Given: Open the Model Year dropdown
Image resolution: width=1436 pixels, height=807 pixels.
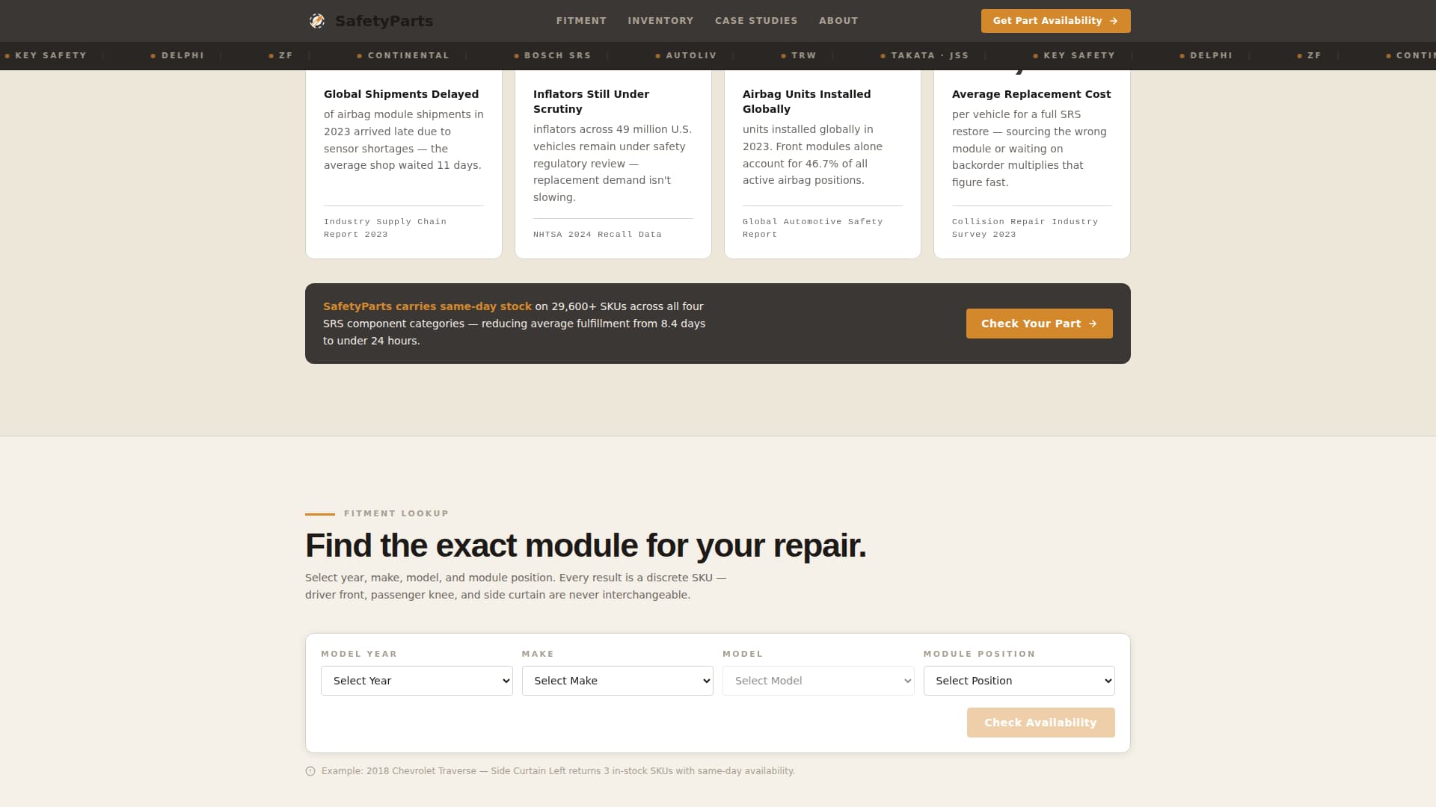Looking at the screenshot, I should pos(416,681).
